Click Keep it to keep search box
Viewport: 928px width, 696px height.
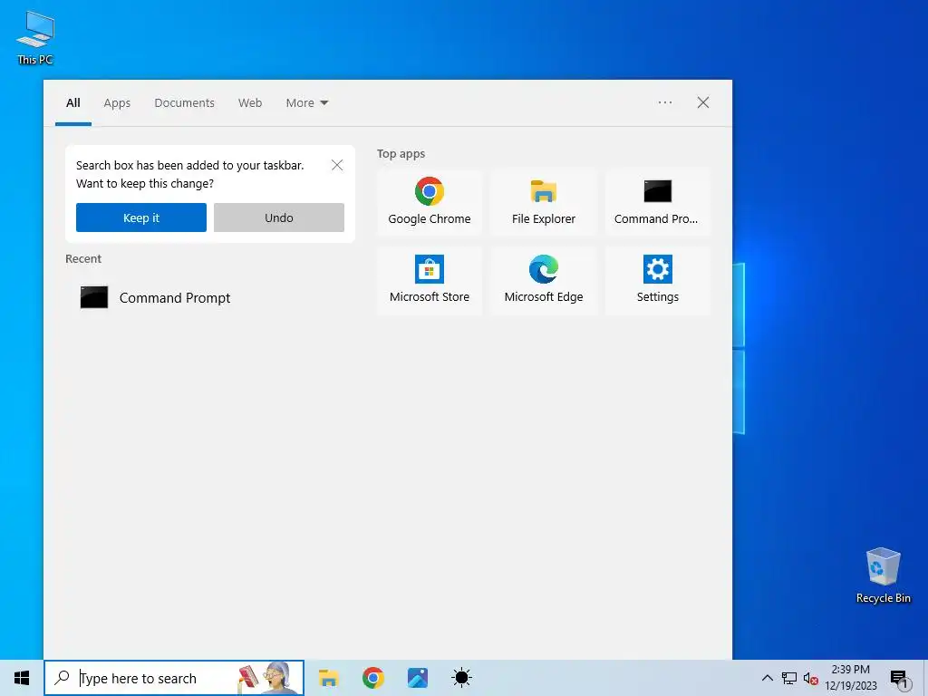tap(140, 217)
